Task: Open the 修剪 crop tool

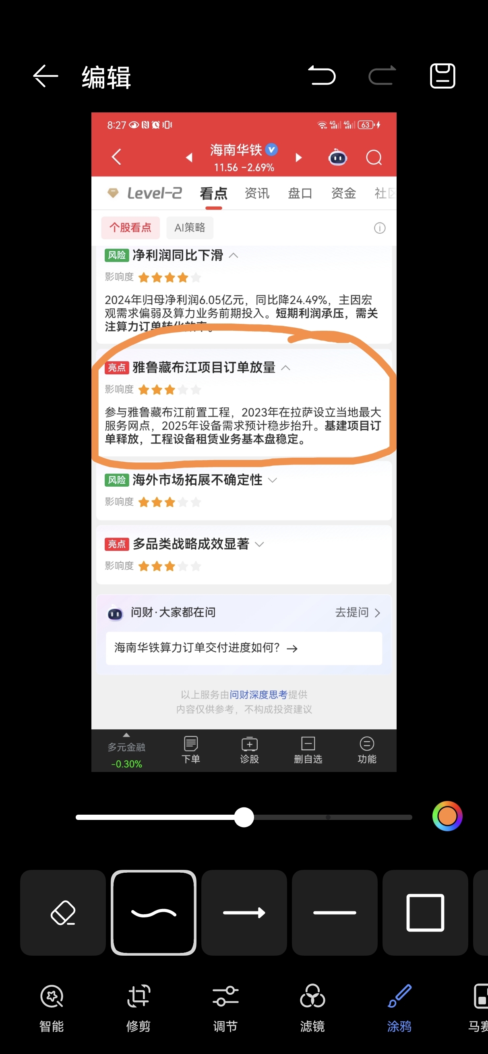Action: (139, 1008)
